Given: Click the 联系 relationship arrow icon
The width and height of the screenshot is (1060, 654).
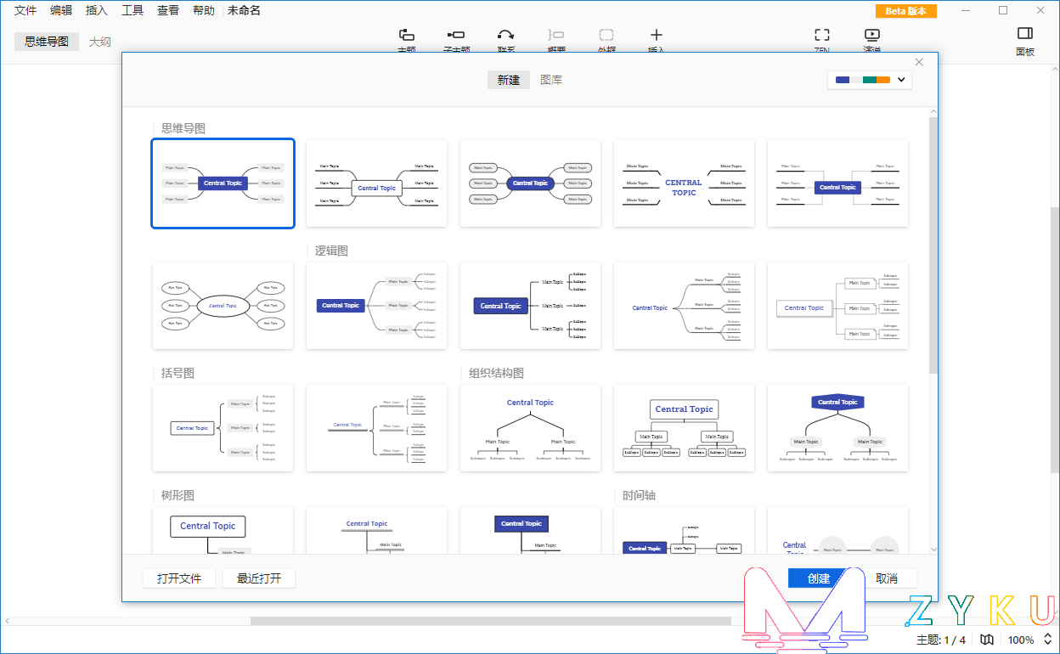Looking at the screenshot, I should click(505, 35).
